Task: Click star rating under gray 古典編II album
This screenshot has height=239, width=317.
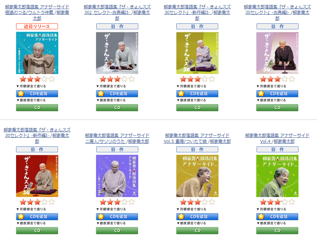Action: point(117,79)
